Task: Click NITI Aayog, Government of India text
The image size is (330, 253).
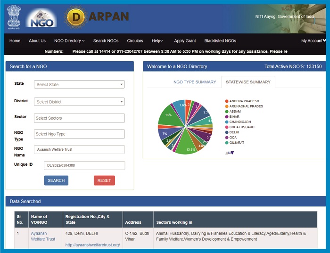Action: pyautogui.click(x=285, y=16)
